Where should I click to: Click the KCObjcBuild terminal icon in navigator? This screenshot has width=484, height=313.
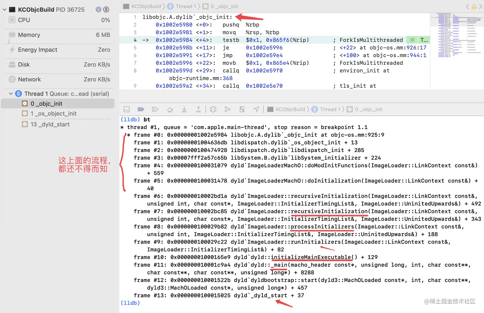pyautogui.click(x=12, y=10)
